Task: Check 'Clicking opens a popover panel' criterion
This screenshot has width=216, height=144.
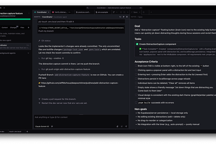Action: [136, 70]
